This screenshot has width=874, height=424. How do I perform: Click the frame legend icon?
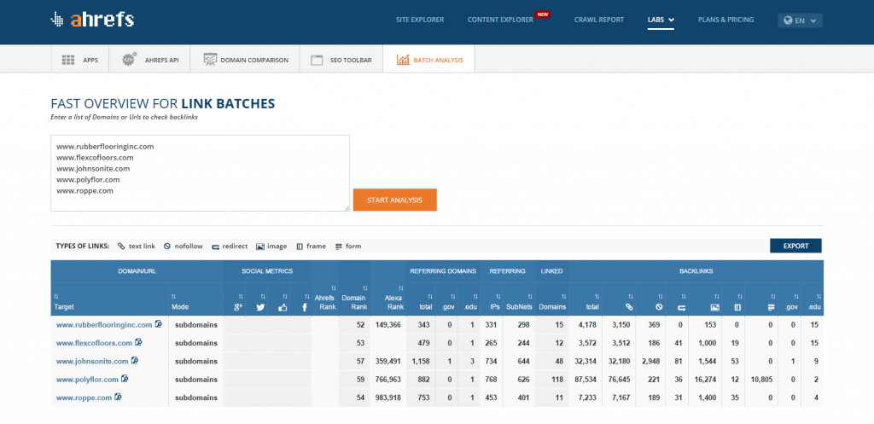coord(300,247)
